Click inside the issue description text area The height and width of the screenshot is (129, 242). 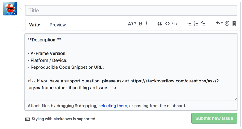131,67
